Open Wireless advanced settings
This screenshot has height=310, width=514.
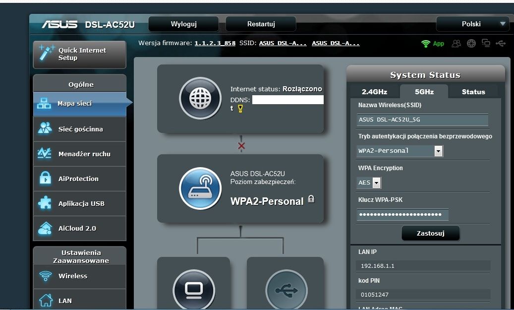(80, 276)
